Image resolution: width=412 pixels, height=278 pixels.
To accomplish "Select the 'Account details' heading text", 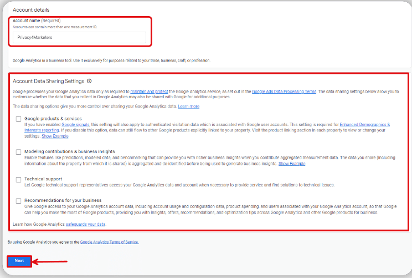I will pos(31,10).
